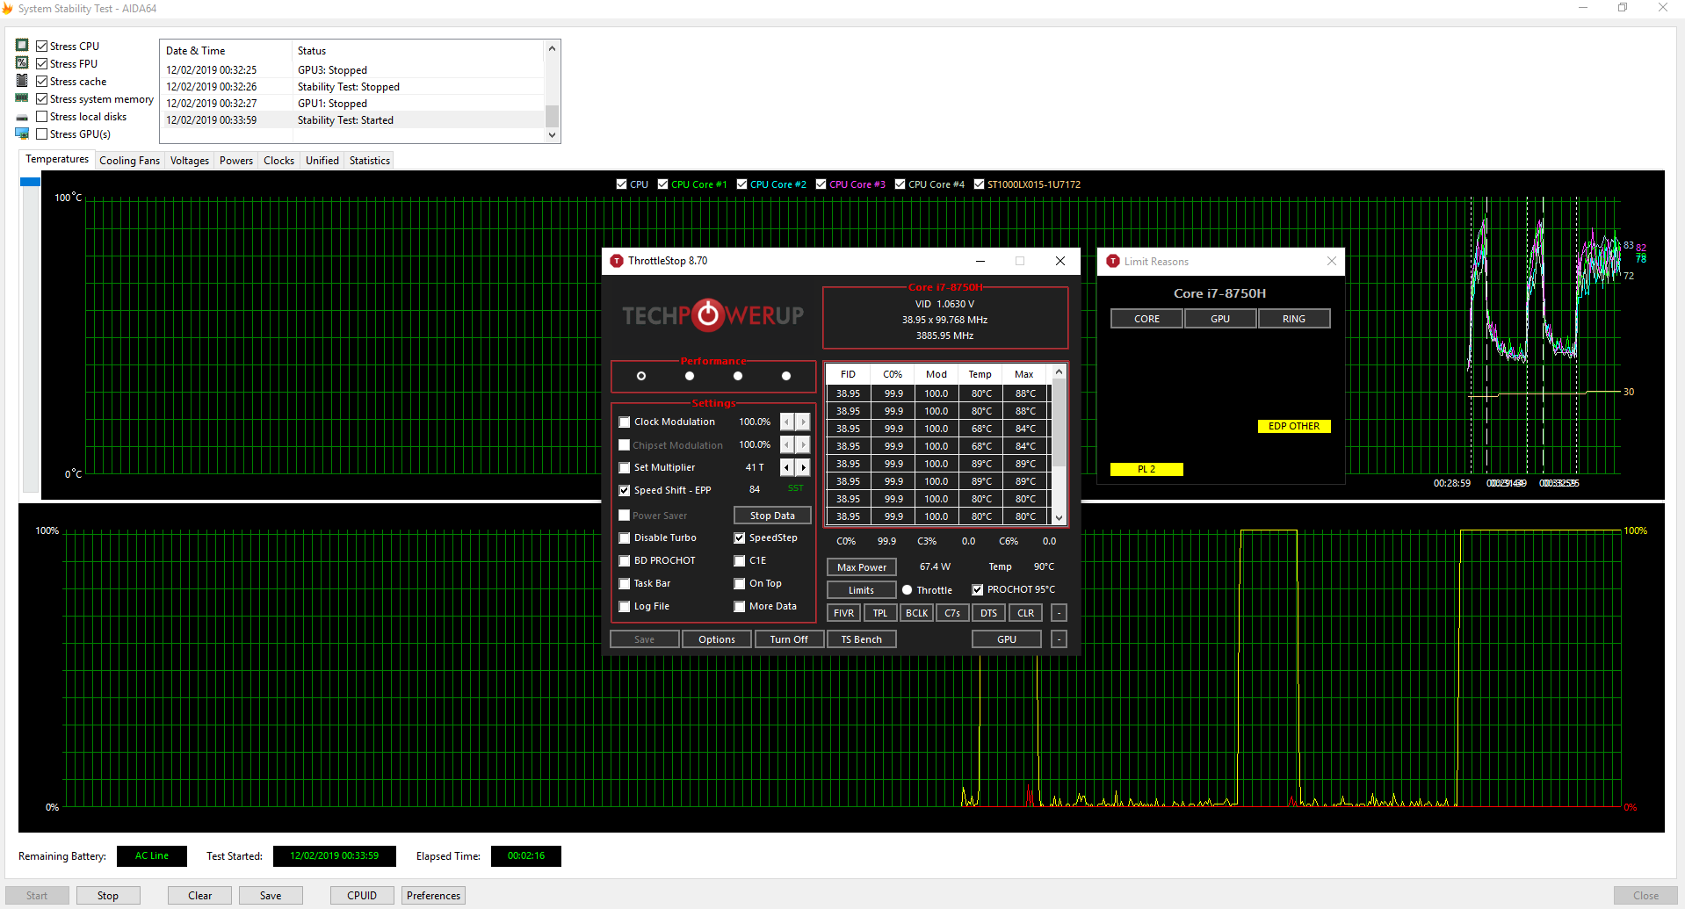Image resolution: width=1685 pixels, height=909 pixels.
Task: Open the FIVR settings
Action: click(843, 613)
